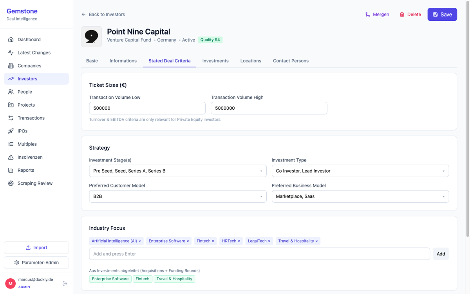Remove the LegalTech industry tag
470x294 pixels.
coord(269,241)
